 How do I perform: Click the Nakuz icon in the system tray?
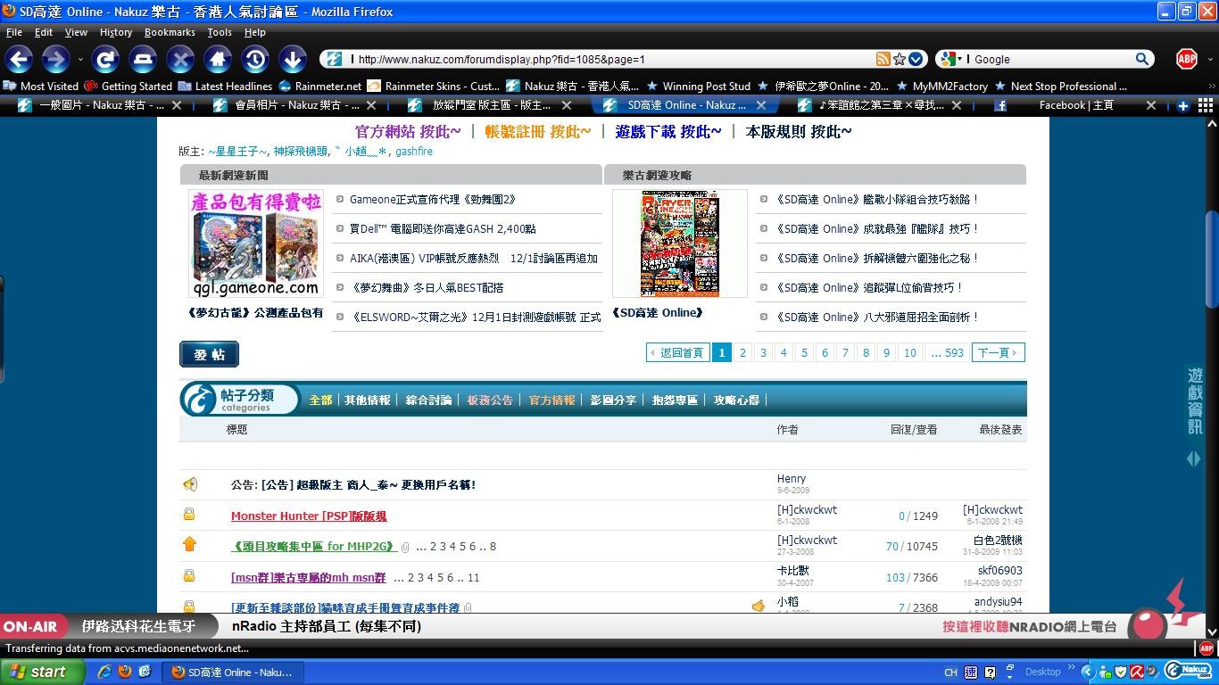click(1187, 671)
